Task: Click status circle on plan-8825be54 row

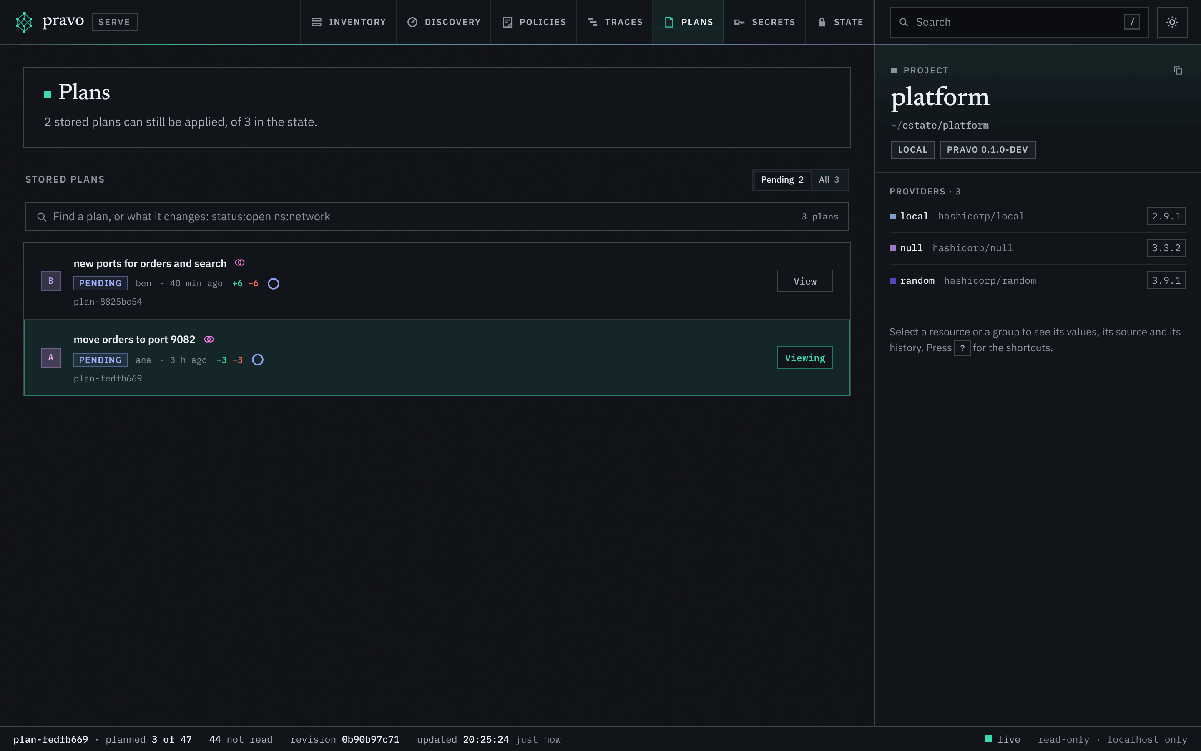Action: coord(274,284)
